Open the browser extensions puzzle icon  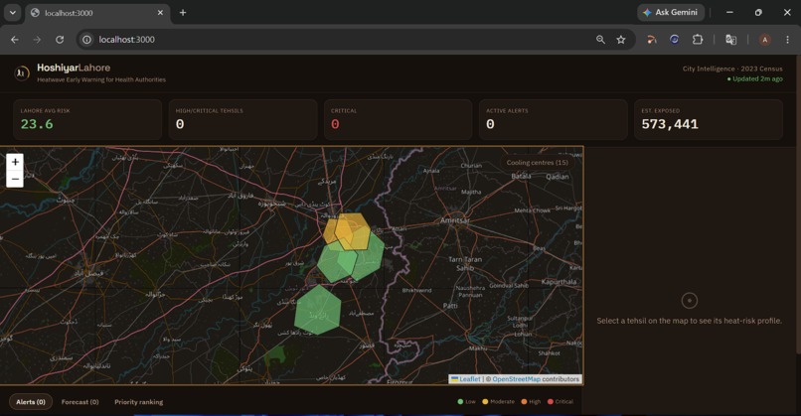coord(698,40)
